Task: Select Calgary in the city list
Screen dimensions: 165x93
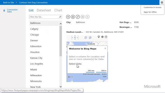Action: (44, 29)
